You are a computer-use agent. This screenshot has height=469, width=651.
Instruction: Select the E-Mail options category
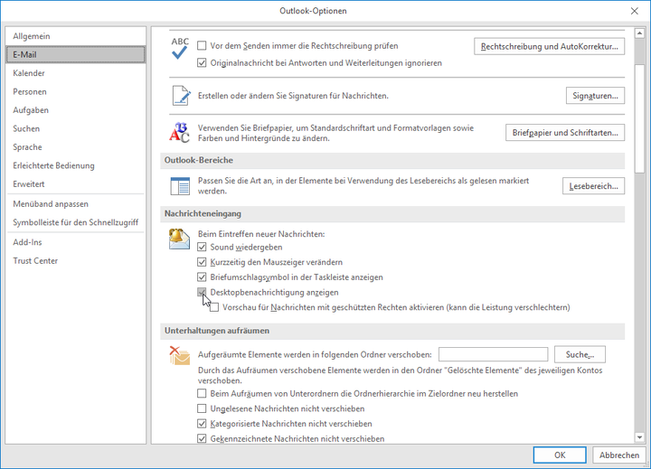point(76,54)
